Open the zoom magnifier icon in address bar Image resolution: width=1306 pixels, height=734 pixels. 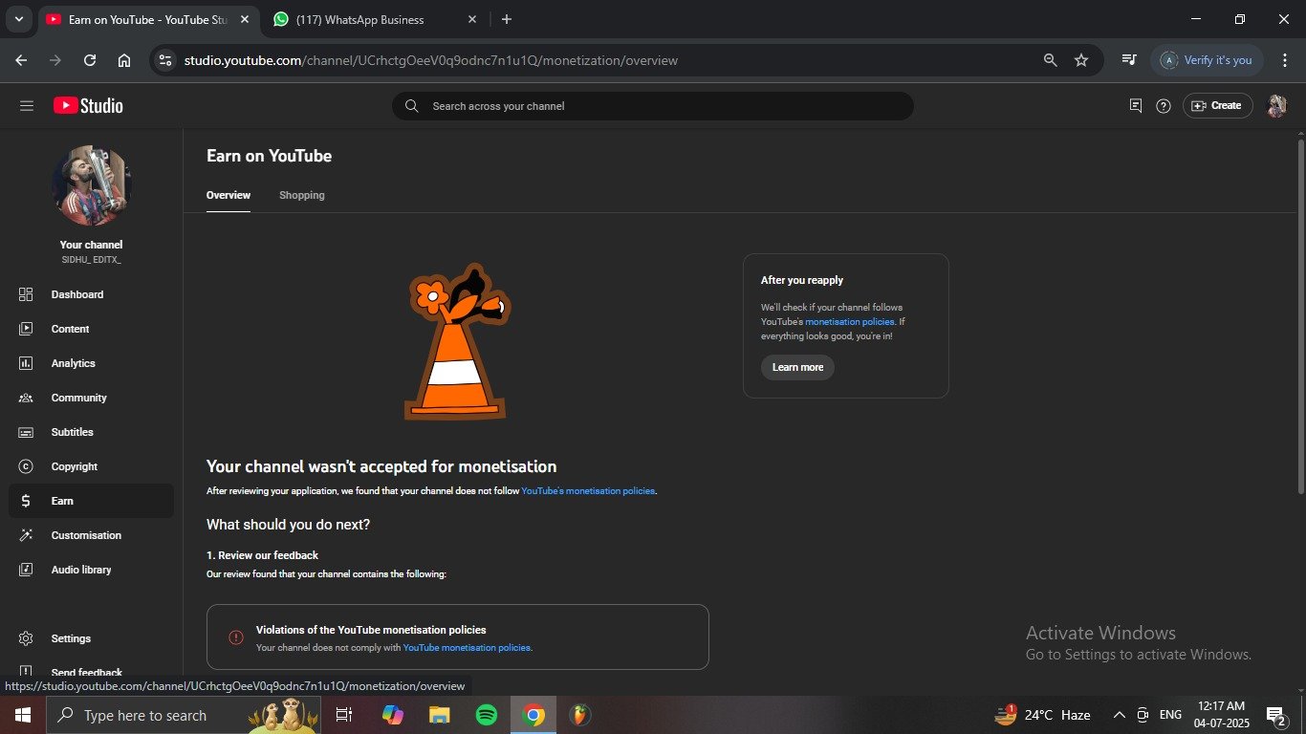1050,60
